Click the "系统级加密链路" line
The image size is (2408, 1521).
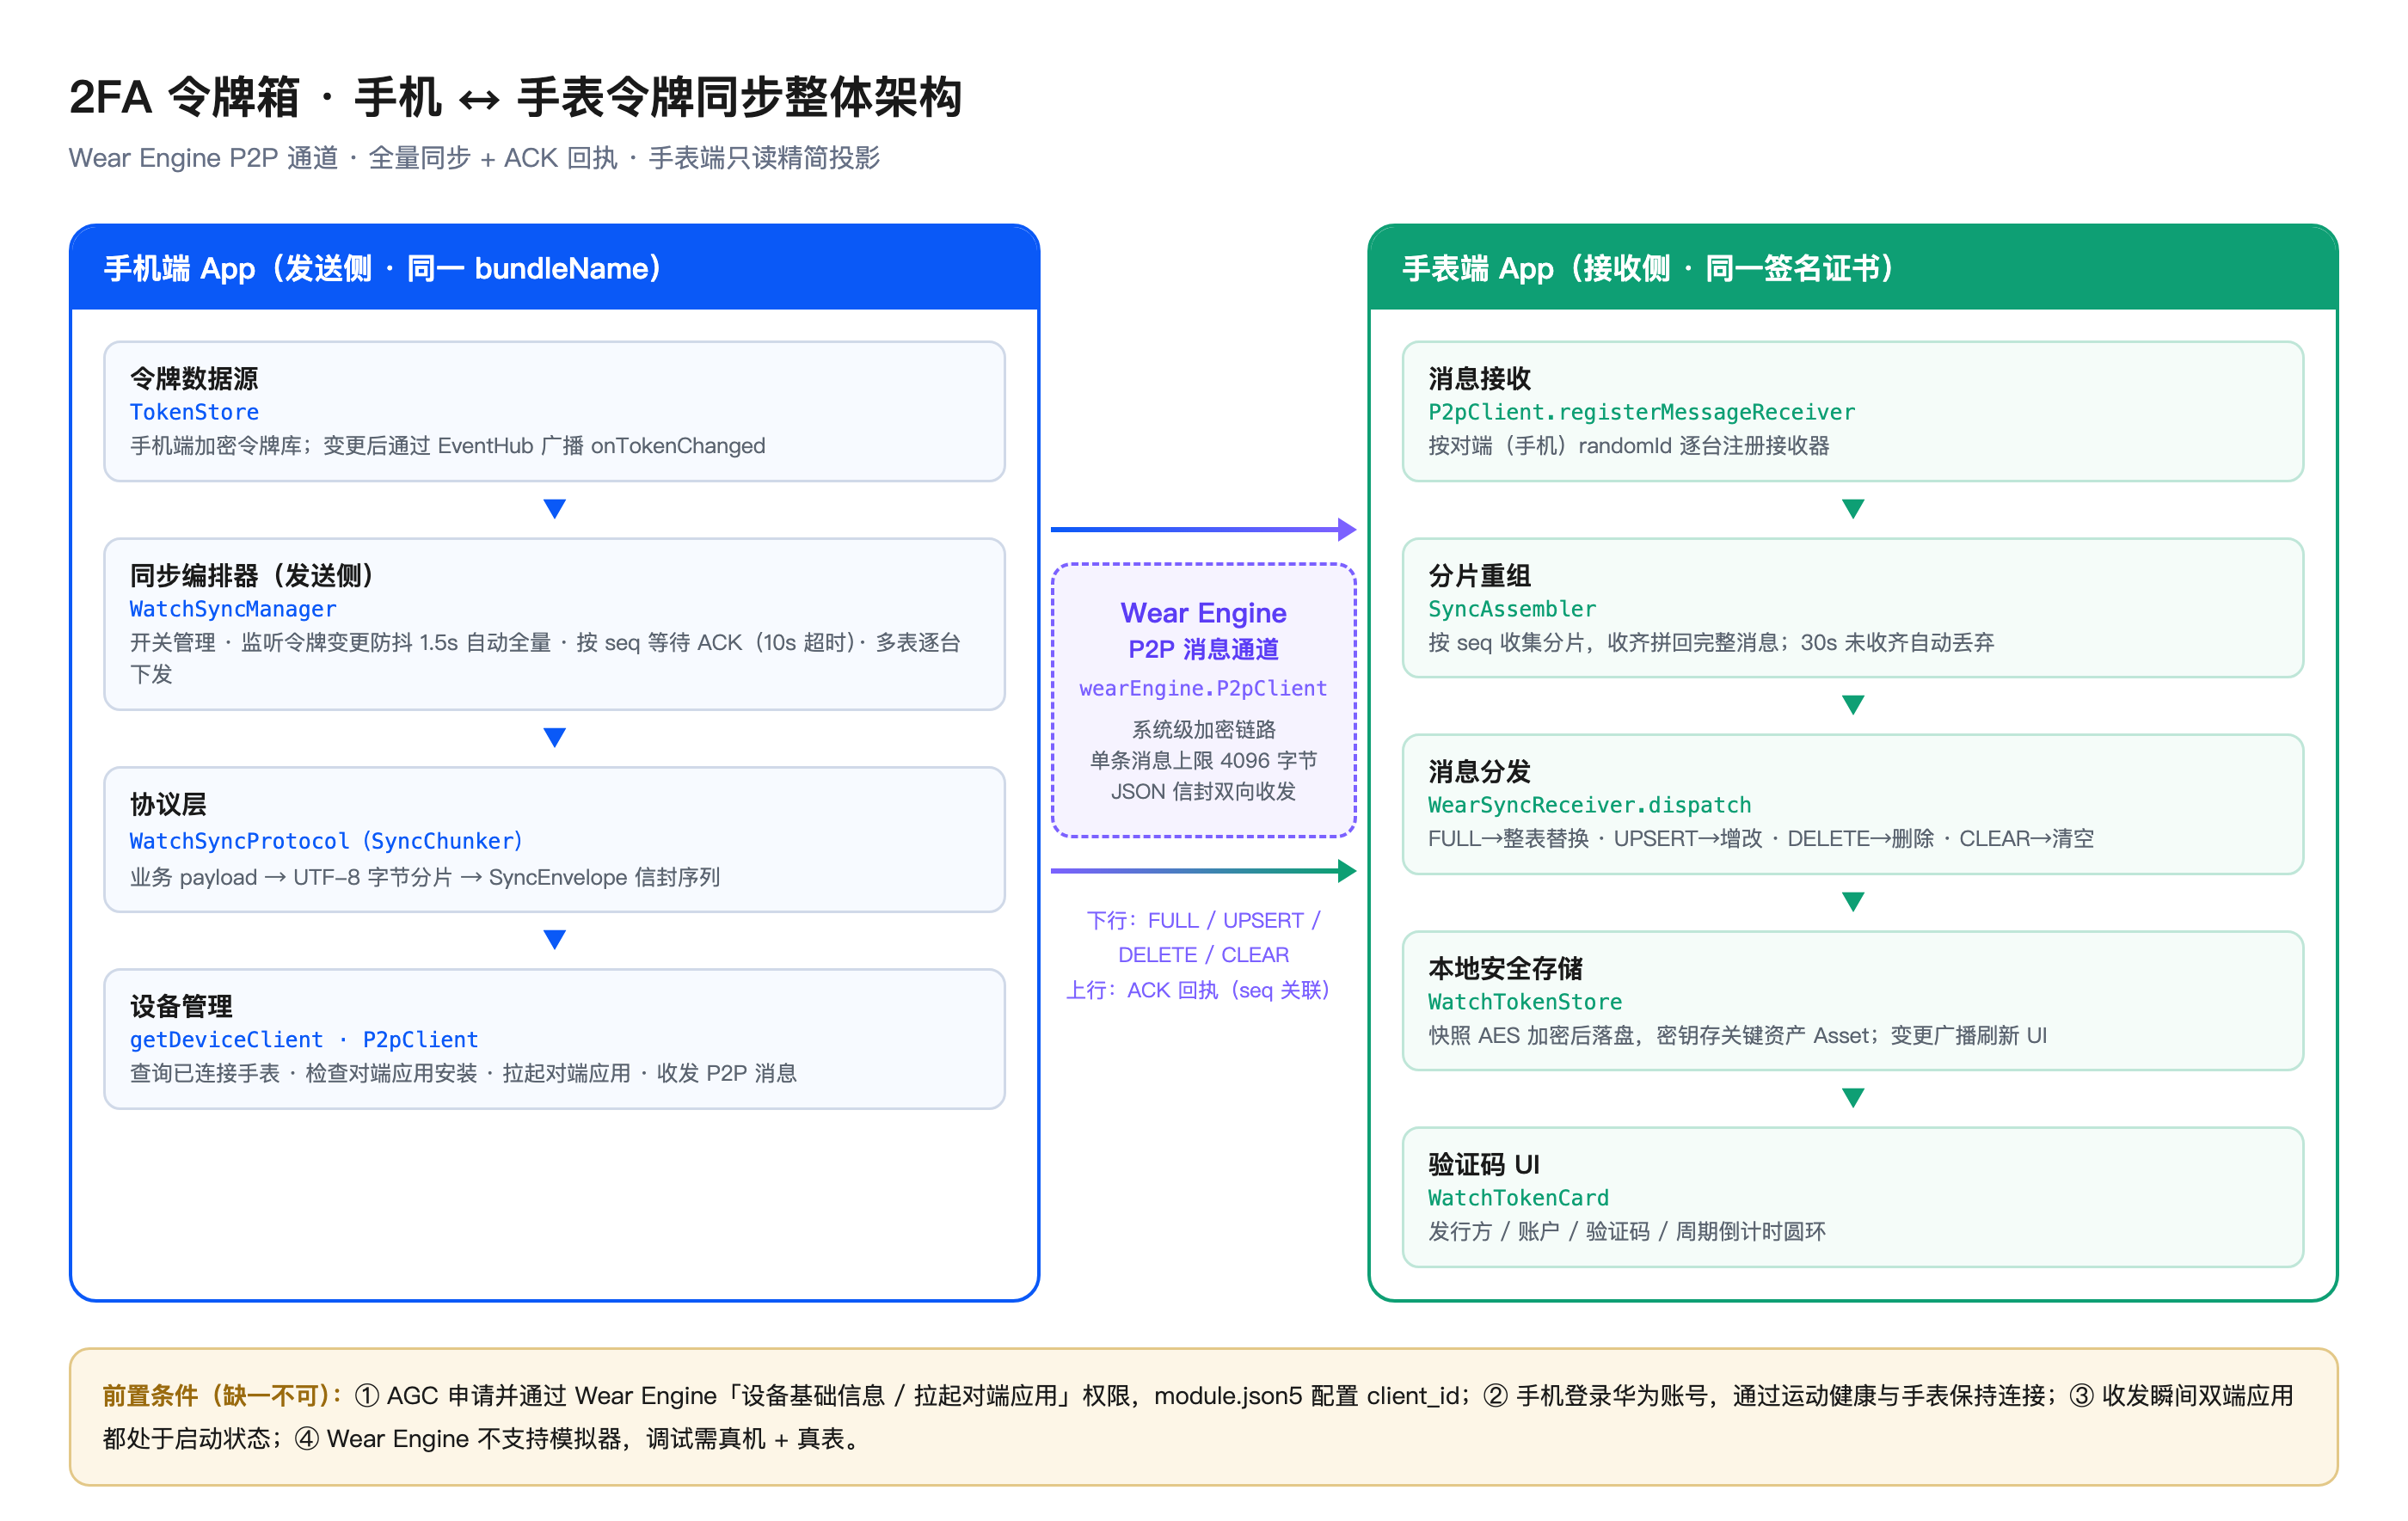coord(1203,729)
